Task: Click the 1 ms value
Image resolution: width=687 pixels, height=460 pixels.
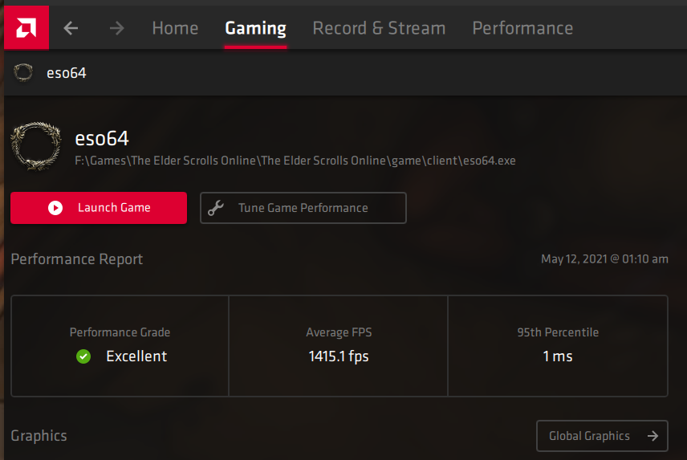Action: pos(558,356)
